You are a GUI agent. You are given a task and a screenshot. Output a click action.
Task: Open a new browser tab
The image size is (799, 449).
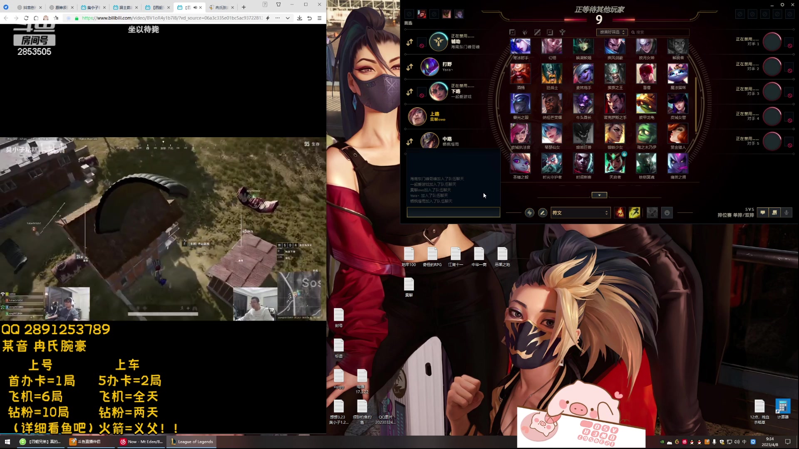pyautogui.click(x=243, y=7)
